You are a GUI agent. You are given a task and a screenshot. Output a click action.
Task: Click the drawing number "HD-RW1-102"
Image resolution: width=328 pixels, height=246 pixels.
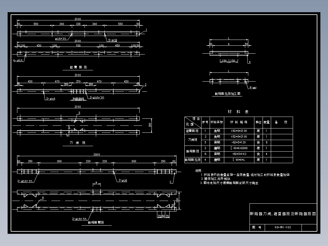pos(283,227)
